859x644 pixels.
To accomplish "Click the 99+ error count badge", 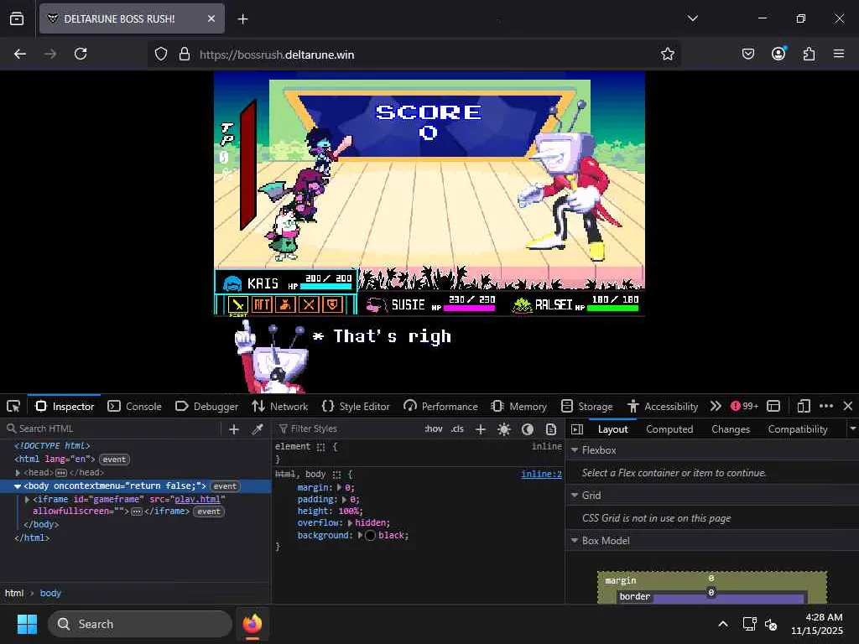I will (745, 407).
